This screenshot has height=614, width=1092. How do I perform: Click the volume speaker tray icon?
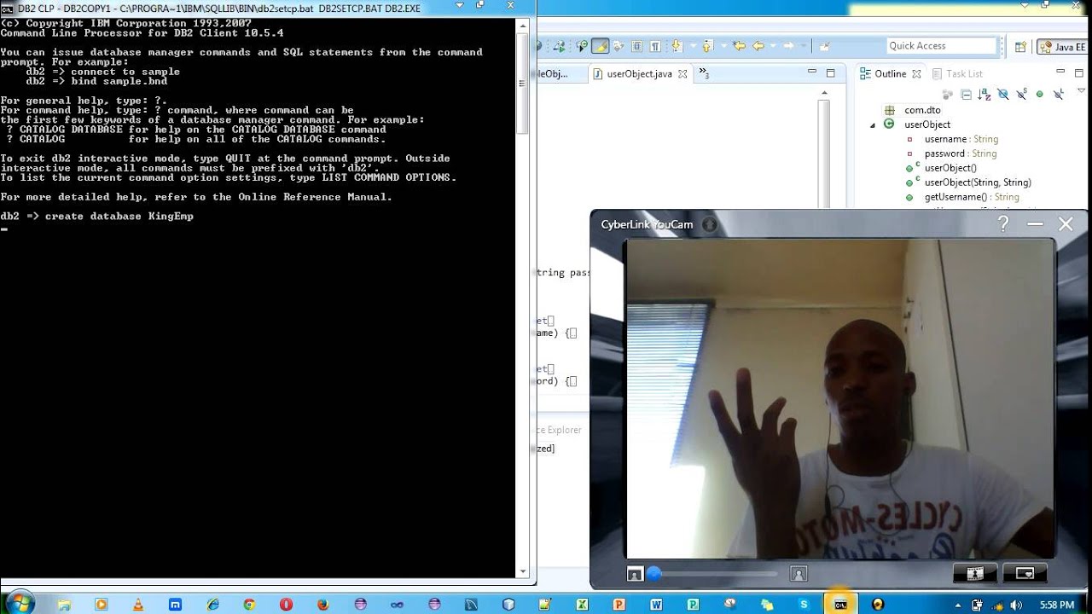pos(1015,605)
